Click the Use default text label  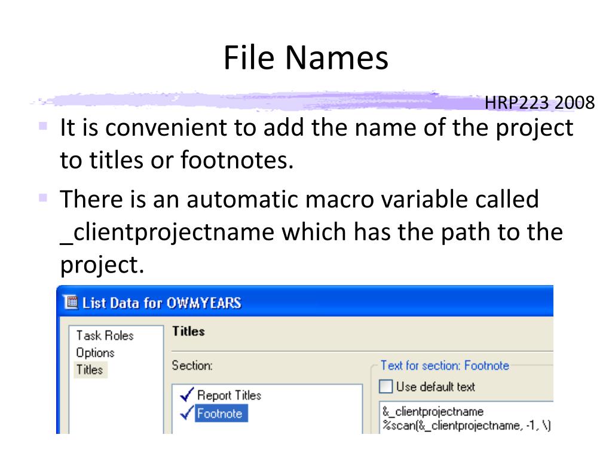click(436, 387)
